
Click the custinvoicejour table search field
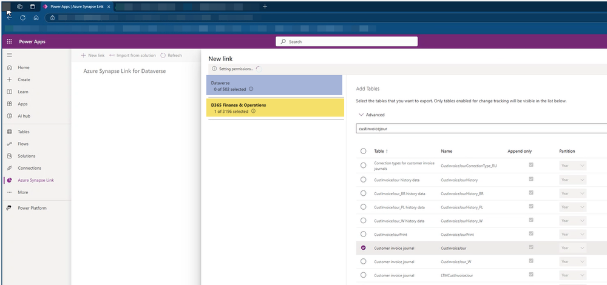click(480, 129)
